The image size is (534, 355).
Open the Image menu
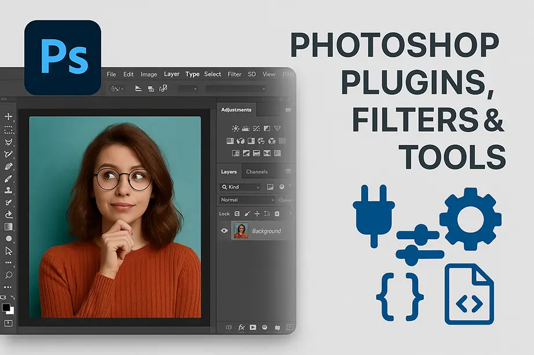coord(149,74)
